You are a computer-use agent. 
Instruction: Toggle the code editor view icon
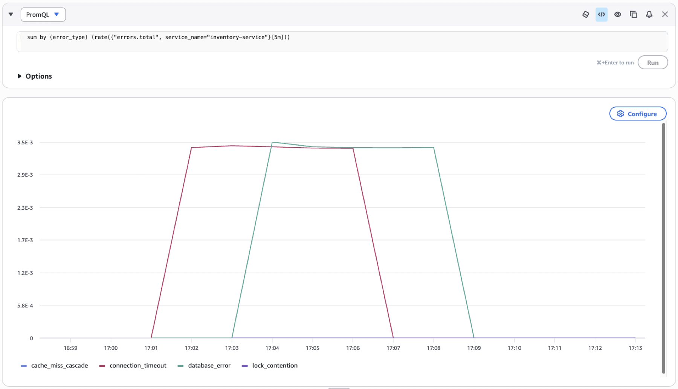(602, 14)
